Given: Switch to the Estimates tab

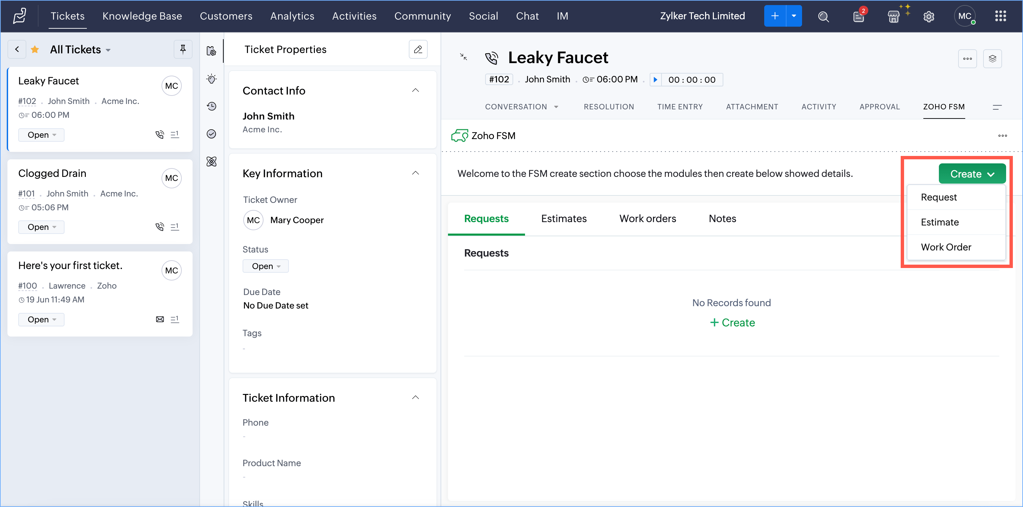Looking at the screenshot, I should click(x=564, y=219).
